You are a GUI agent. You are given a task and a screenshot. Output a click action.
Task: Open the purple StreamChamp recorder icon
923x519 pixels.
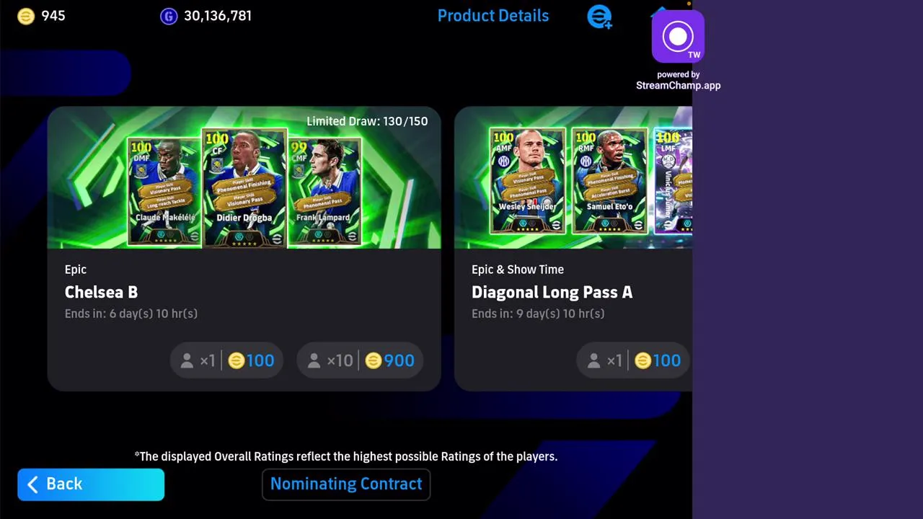tap(678, 37)
